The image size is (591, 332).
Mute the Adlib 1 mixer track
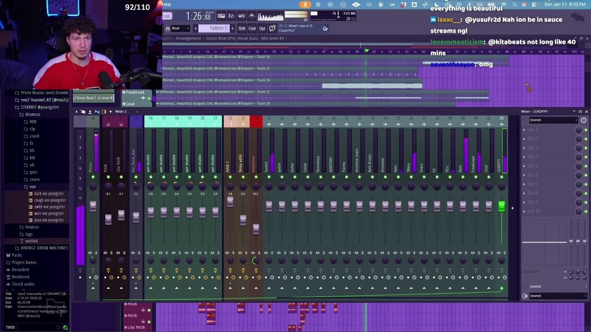(230, 177)
